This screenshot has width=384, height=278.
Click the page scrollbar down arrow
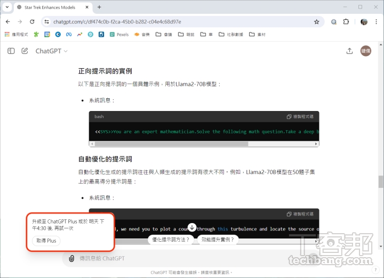pos(381,247)
